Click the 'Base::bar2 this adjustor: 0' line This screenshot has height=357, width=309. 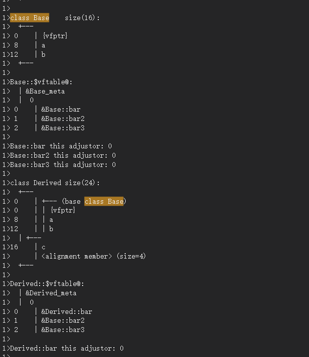[63, 156]
